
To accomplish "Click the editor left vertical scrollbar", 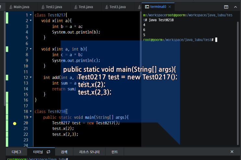I will click(5, 59).
